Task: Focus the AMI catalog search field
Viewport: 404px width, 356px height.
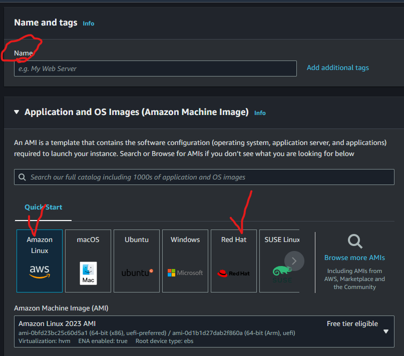Action: point(204,177)
